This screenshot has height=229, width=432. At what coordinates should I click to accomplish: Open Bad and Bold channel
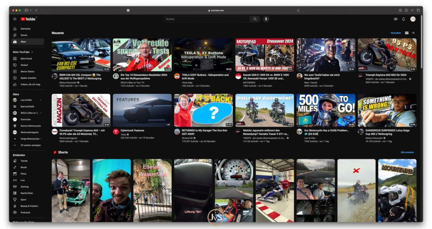[x=27, y=107]
